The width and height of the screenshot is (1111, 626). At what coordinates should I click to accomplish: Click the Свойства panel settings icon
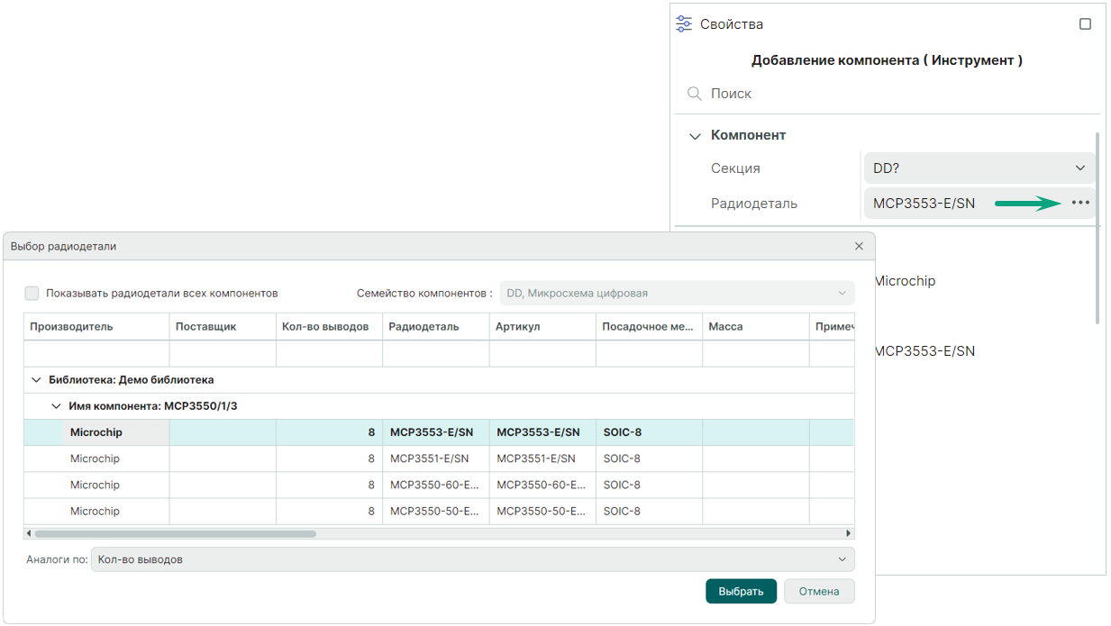[x=685, y=24]
